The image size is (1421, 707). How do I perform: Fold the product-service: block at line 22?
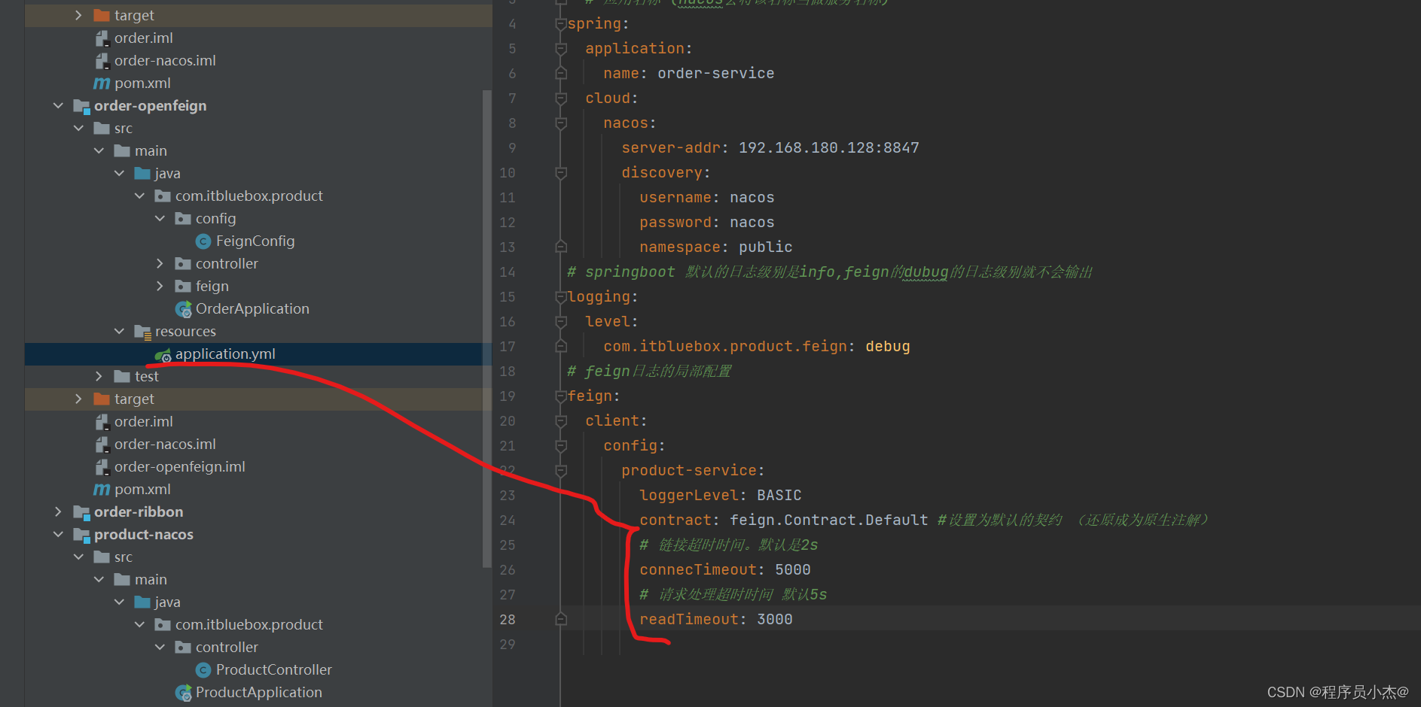[561, 471]
